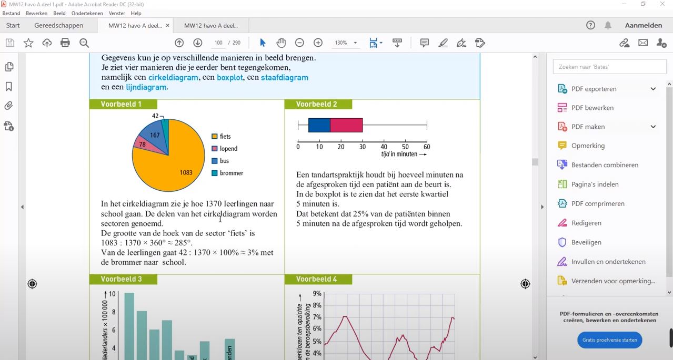673x360 pixels.
Task: Zoom in with the plus button
Action: (x=318, y=43)
